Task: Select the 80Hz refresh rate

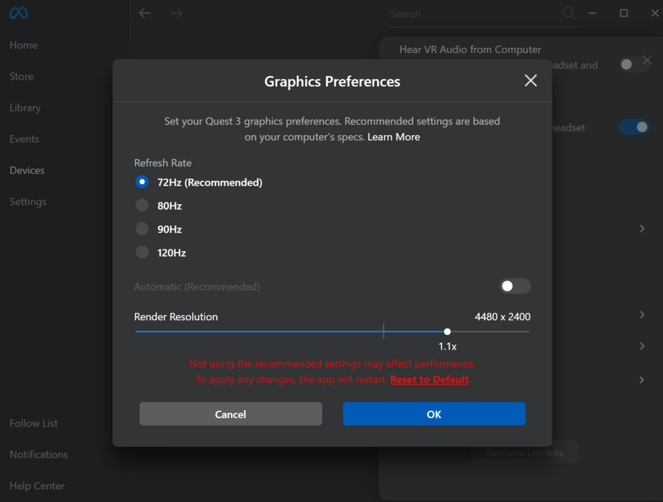Action: click(142, 206)
